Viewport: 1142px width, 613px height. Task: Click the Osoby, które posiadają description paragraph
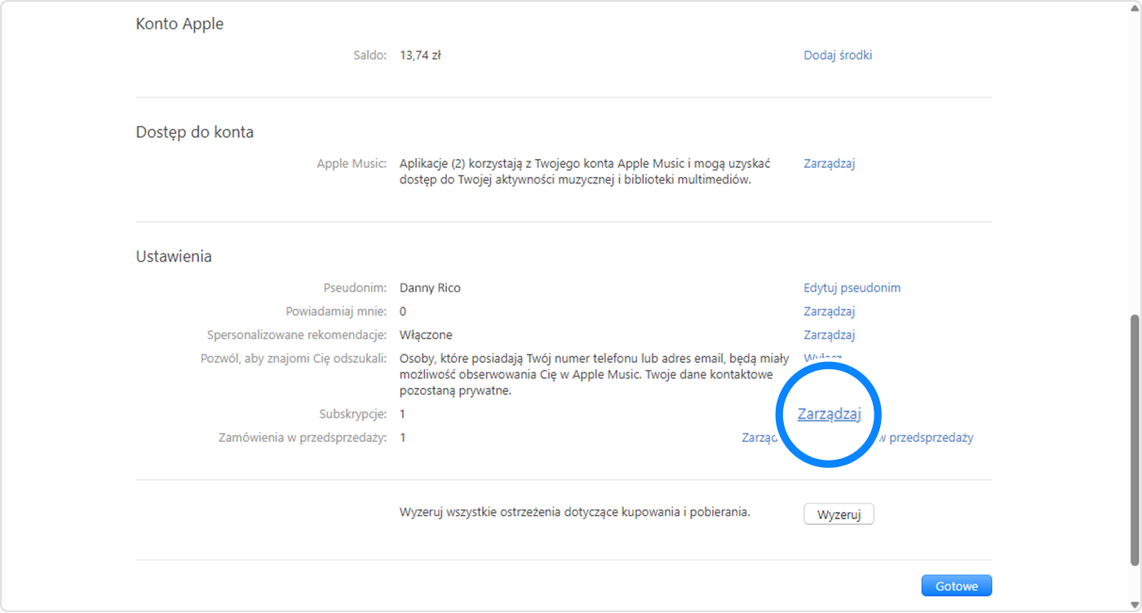tap(595, 374)
